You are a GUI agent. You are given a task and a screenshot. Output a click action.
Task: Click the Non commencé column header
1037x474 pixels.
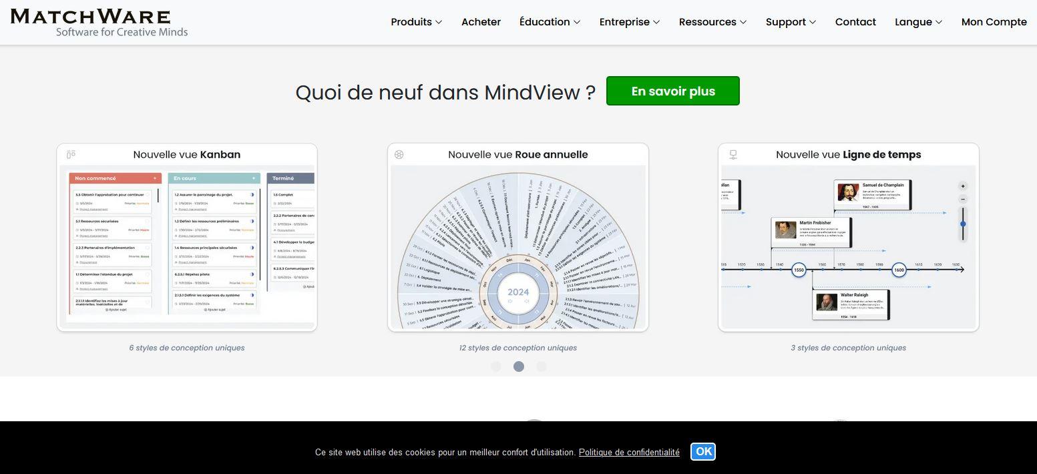(116, 178)
